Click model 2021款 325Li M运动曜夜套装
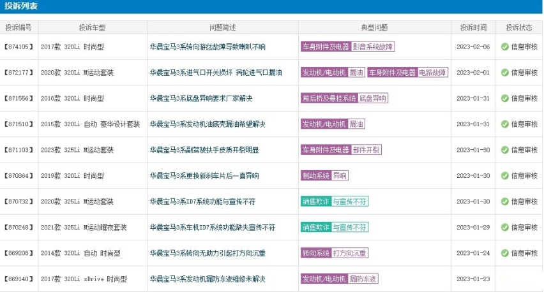Screen dimensions: 544x292 (84, 227)
